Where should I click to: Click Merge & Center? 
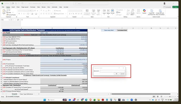tap(59, 14)
